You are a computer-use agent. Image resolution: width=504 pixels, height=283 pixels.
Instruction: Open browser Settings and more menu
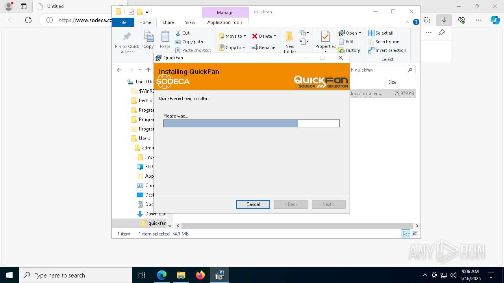479,20
